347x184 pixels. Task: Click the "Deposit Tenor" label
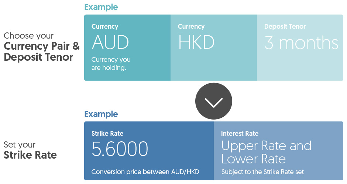coord(285,26)
